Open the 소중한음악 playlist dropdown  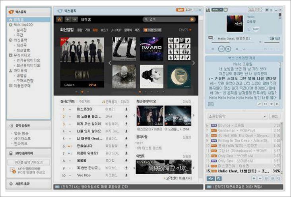238,116
